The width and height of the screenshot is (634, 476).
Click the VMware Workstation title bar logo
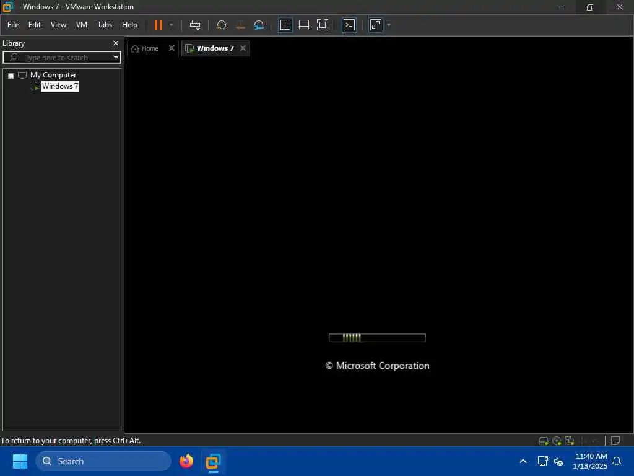click(7, 6)
